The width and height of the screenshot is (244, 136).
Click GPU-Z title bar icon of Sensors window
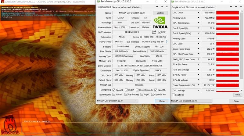(x=173, y=2)
